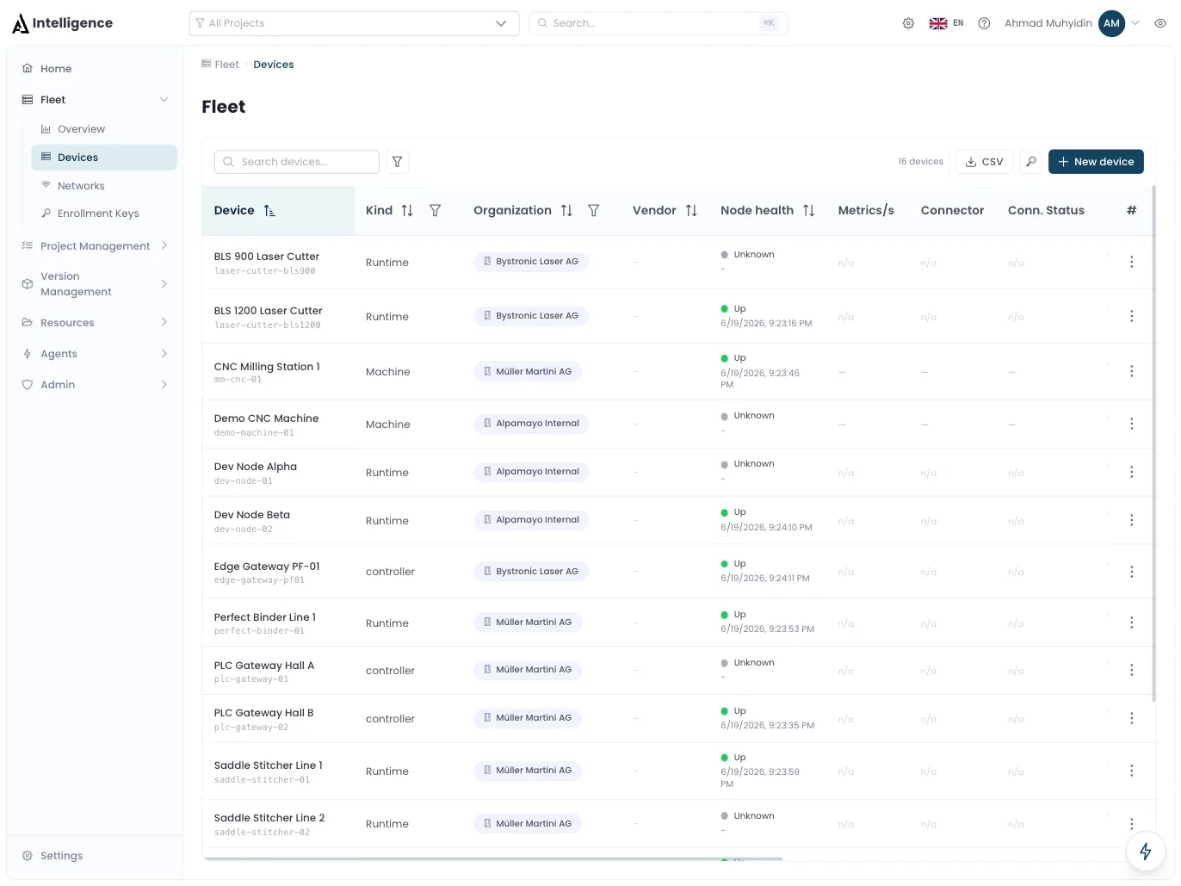
Task: Toggle the eye visibility icon in header
Action: click(1160, 23)
